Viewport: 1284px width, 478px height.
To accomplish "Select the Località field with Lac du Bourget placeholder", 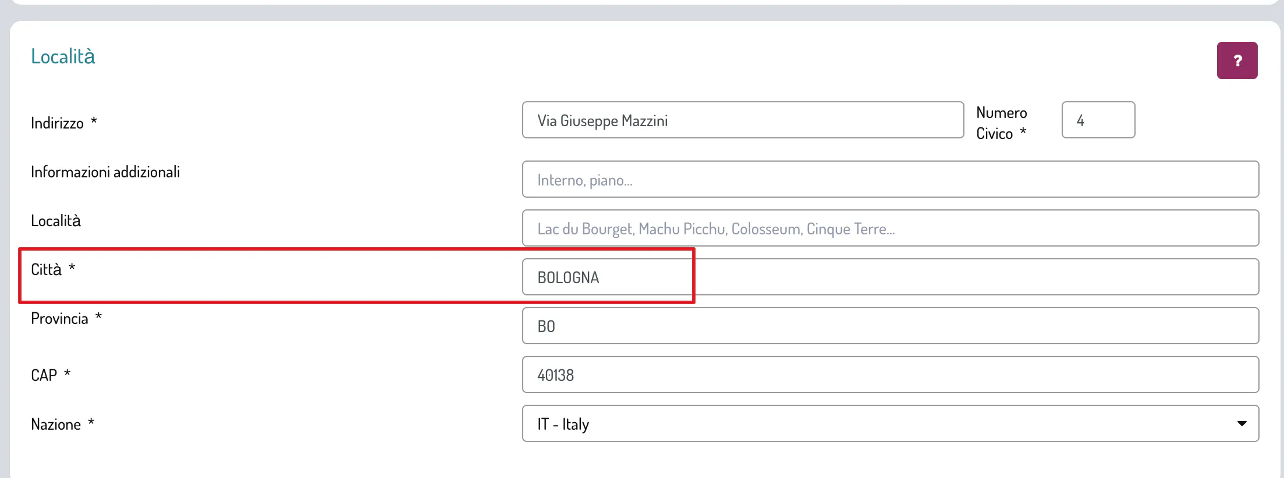I will point(890,229).
